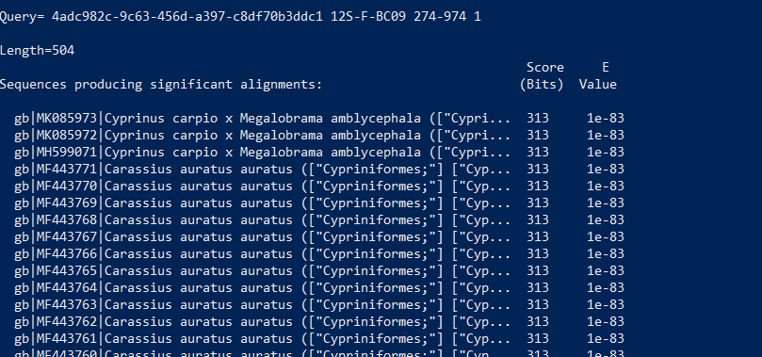Click accession MF443768 in the results
Viewport: 762px width, 357px height.
click(67, 220)
